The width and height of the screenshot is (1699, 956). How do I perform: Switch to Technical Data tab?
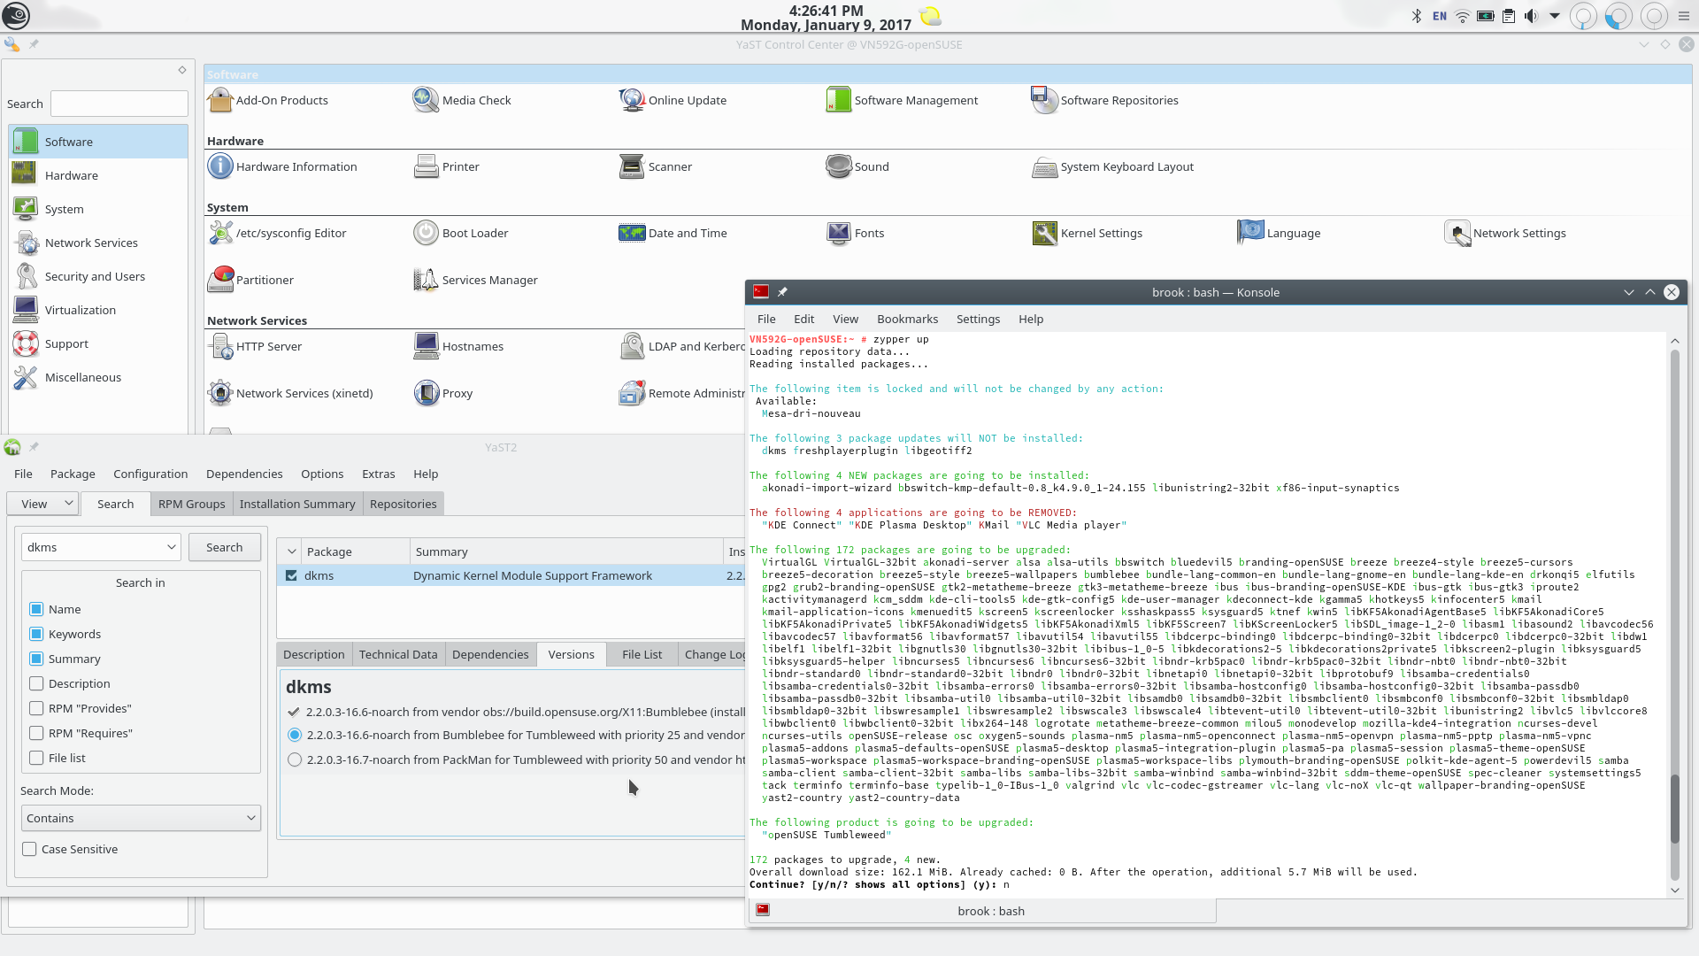398,654
